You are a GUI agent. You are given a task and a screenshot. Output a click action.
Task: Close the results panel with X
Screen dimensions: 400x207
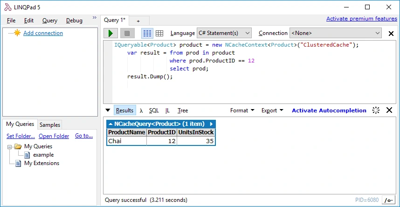click(389, 110)
